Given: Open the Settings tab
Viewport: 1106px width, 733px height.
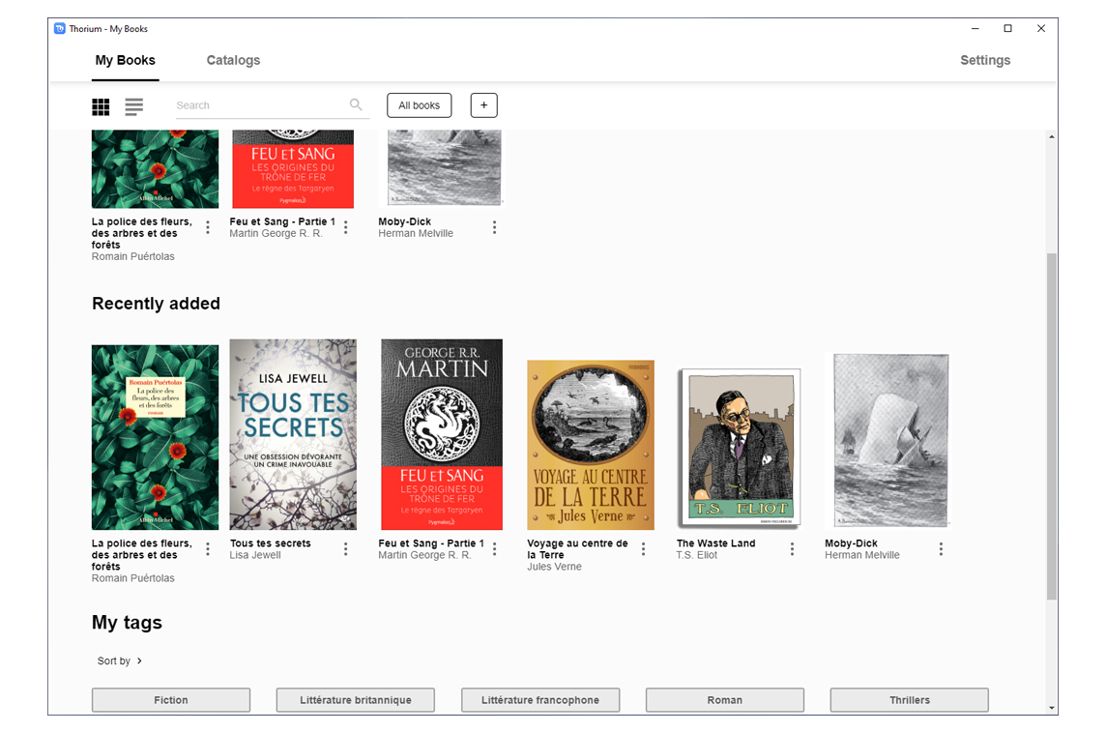Looking at the screenshot, I should coord(985,61).
